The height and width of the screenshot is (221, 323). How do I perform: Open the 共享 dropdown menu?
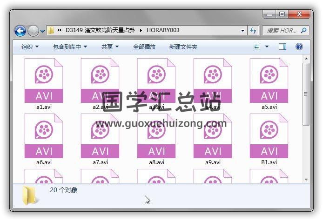[x=110, y=47]
